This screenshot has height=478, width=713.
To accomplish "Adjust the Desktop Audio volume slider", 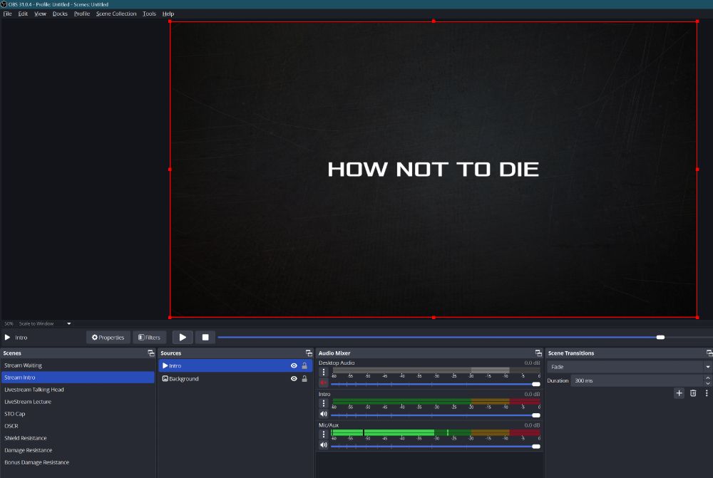I will point(436,385).
